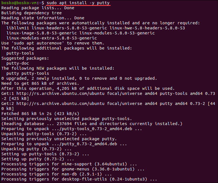Click the libllvm11 package name
Viewport: 218px width, 183px height.
coord(18,28)
